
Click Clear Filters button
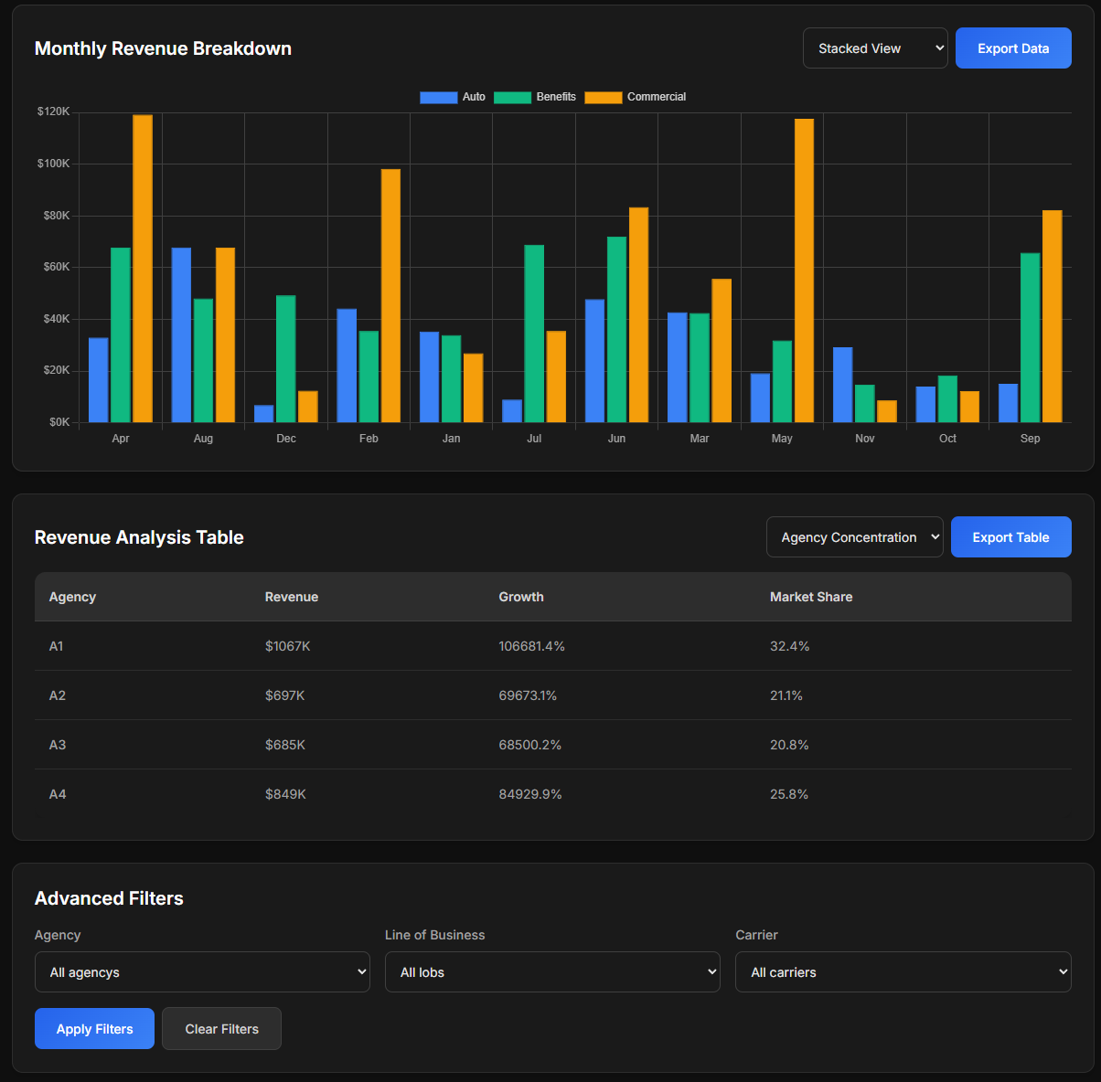pos(221,1029)
